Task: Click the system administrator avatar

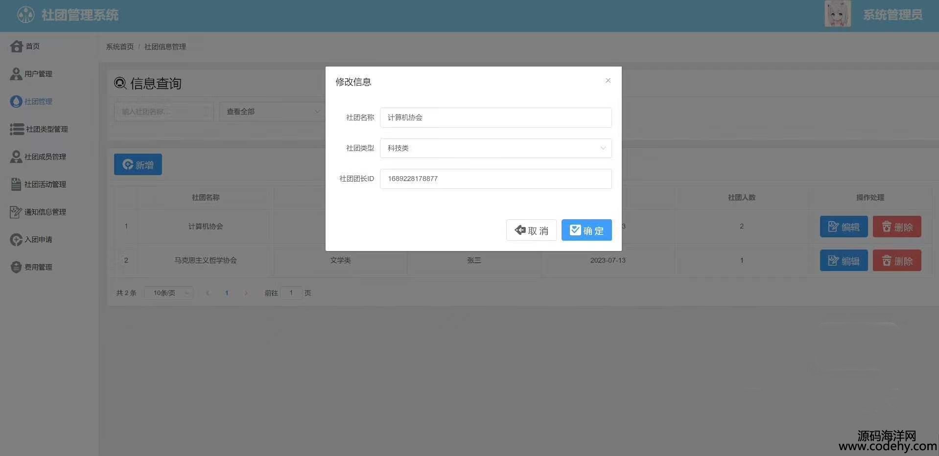Action: pyautogui.click(x=837, y=14)
